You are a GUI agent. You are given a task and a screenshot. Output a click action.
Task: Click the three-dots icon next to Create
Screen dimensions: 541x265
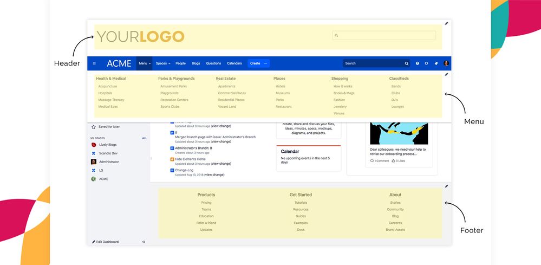coord(265,63)
